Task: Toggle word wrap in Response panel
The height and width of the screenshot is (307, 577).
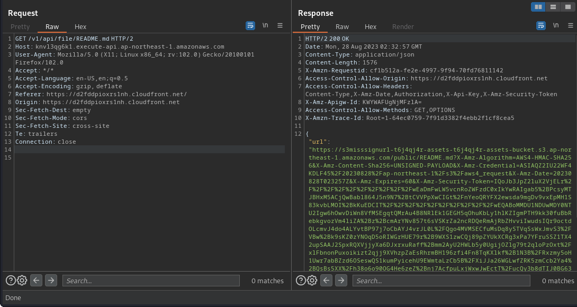Action: (541, 25)
